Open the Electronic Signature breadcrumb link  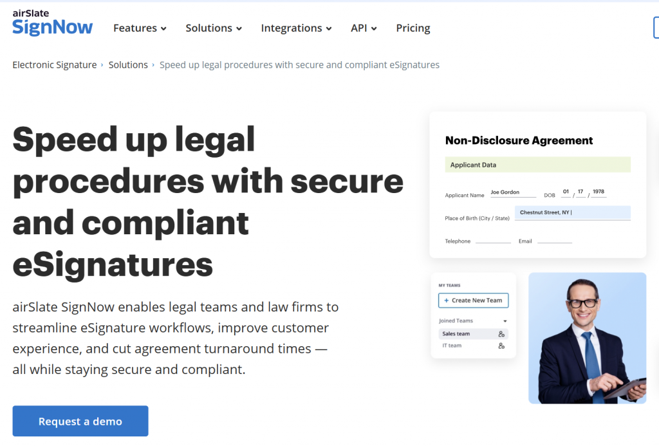point(54,64)
